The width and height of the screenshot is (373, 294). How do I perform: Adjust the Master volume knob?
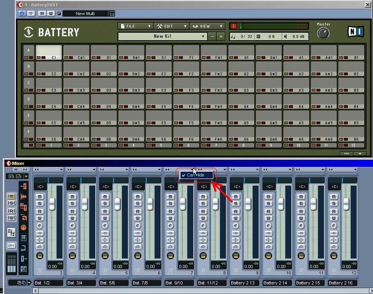pyautogui.click(x=323, y=33)
